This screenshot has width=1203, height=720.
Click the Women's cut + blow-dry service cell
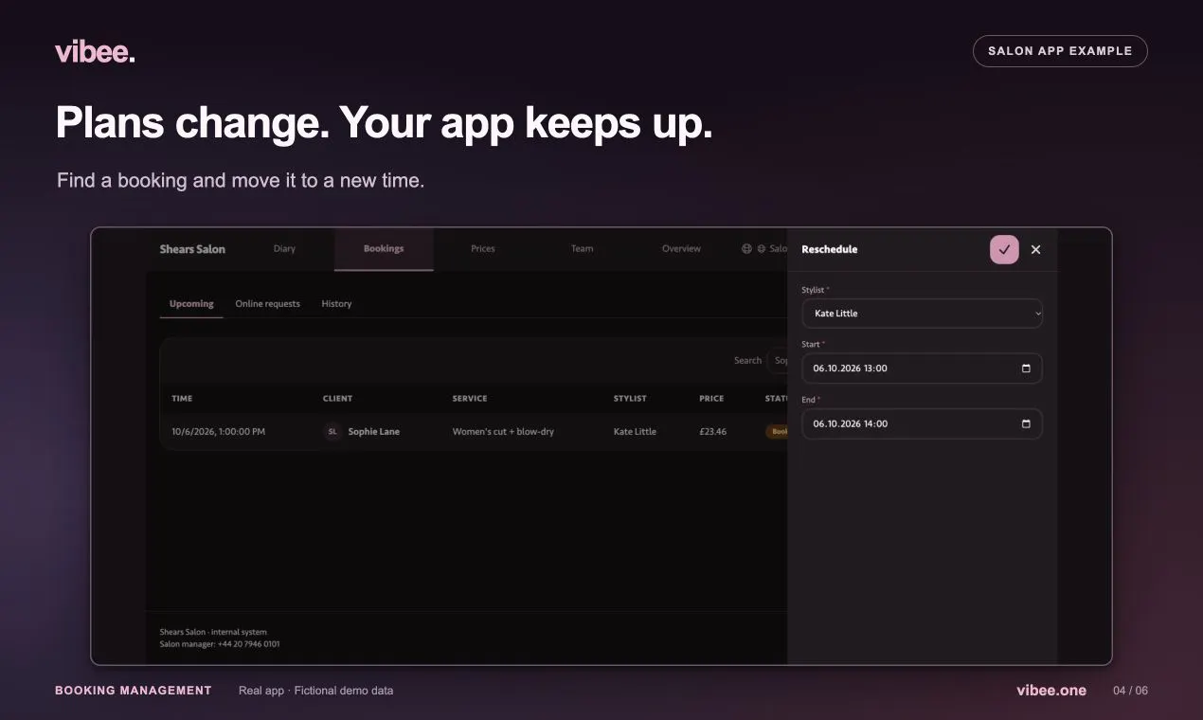[503, 432]
